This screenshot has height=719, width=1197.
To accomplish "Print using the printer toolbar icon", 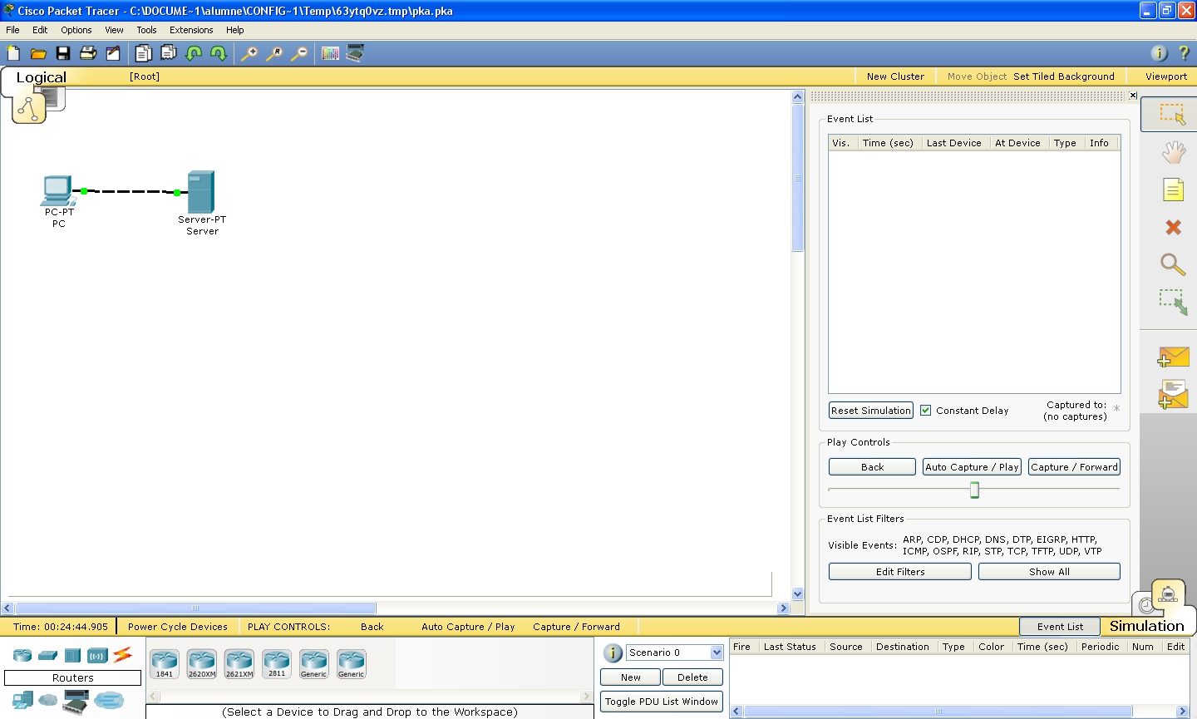I will point(88,53).
